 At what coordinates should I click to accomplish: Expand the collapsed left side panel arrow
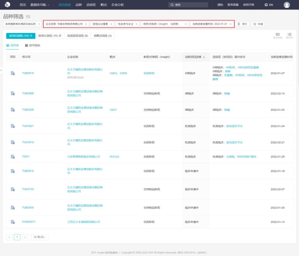click(1, 70)
